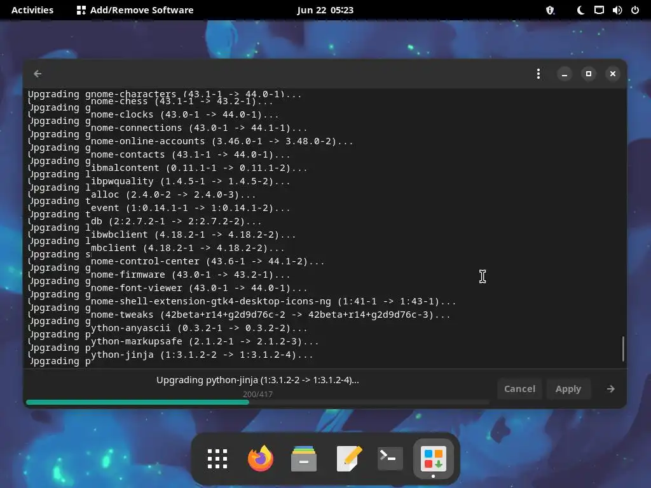
Task: Click the 'Upgrading python-jinja' status label above the progress bar
Action: tap(257, 380)
